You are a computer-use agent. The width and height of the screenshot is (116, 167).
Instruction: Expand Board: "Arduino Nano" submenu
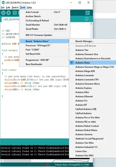(45, 41)
